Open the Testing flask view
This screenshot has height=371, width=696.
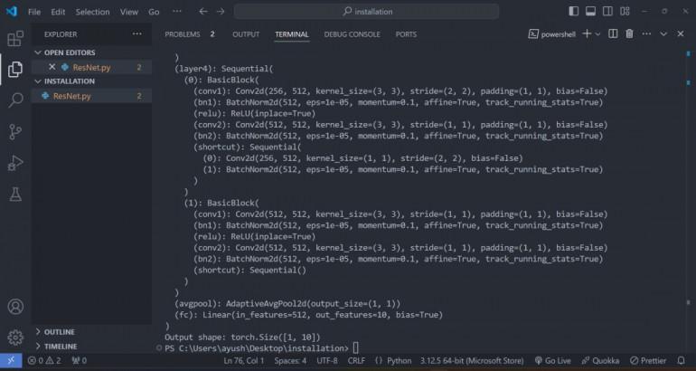point(15,195)
